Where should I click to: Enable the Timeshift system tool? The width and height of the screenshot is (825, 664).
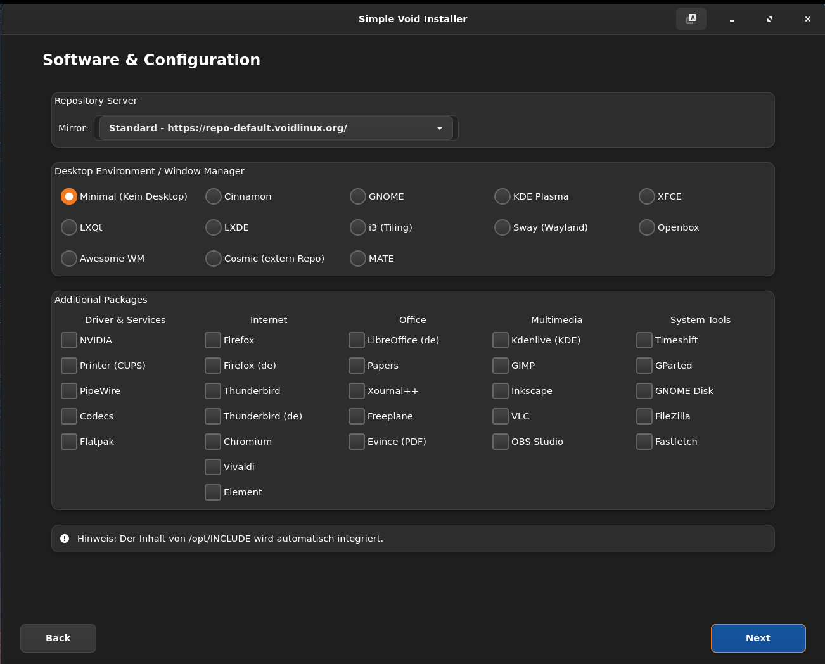(x=644, y=340)
